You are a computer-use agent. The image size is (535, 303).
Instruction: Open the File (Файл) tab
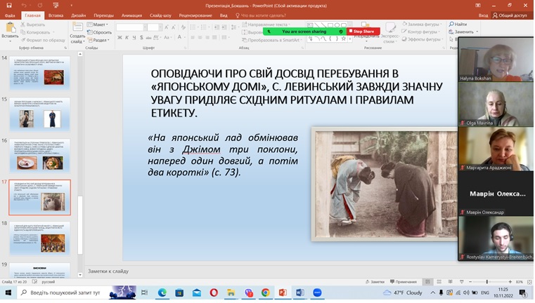click(10, 15)
